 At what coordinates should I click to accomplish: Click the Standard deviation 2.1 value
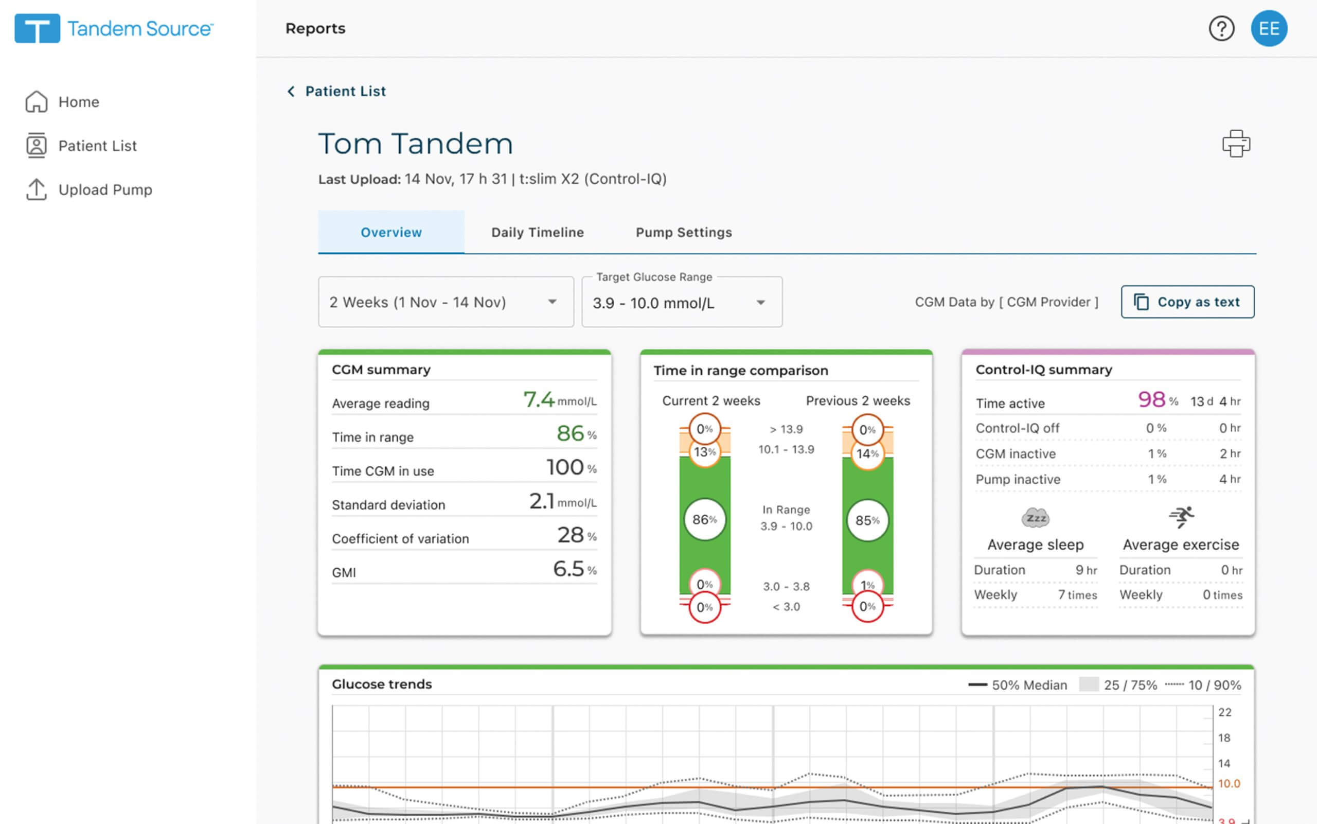[563, 501]
